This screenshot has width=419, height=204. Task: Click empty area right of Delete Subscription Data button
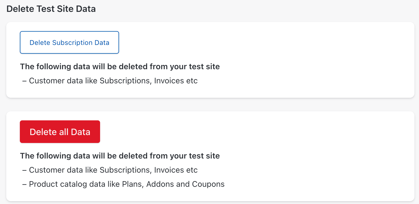click(x=255, y=42)
